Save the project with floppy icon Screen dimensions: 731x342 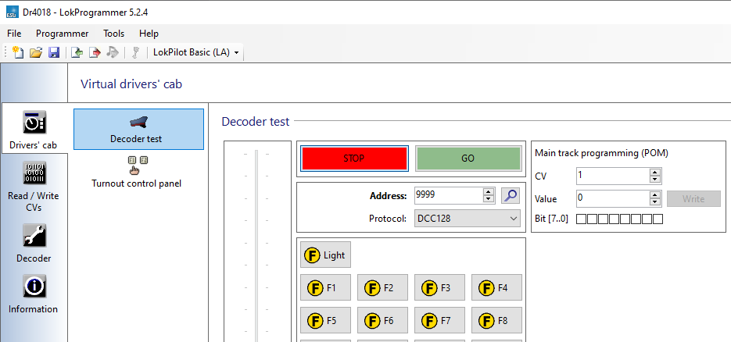pyautogui.click(x=54, y=52)
